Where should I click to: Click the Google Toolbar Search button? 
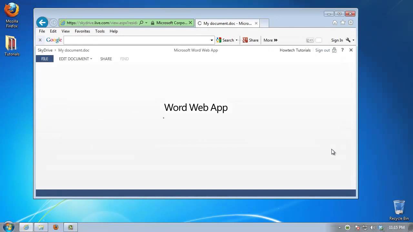click(225, 40)
